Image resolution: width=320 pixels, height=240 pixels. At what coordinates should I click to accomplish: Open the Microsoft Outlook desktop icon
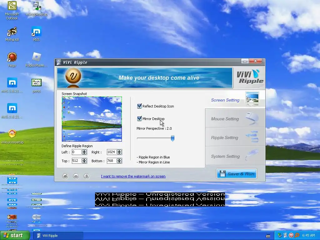pyautogui.click(x=12, y=10)
